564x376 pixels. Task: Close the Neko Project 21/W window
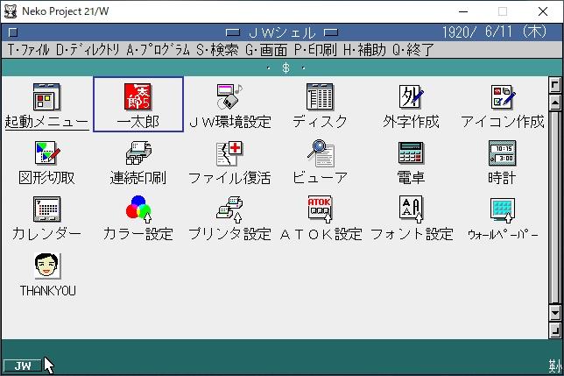click(x=543, y=11)
